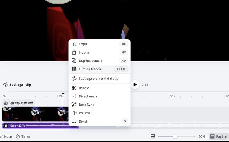Open the Volume option in the menu
This screenshot has width=229, height=142.
click(99, 113)
